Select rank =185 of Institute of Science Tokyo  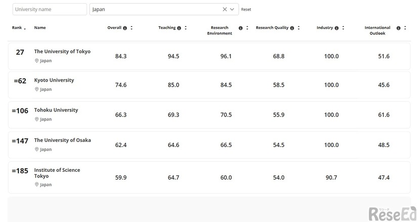(x=20, y=171)
